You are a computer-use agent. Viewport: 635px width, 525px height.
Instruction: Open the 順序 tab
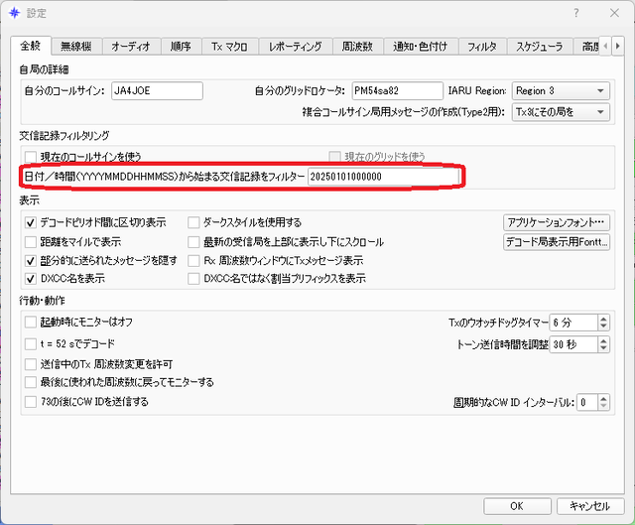[181, 47]
